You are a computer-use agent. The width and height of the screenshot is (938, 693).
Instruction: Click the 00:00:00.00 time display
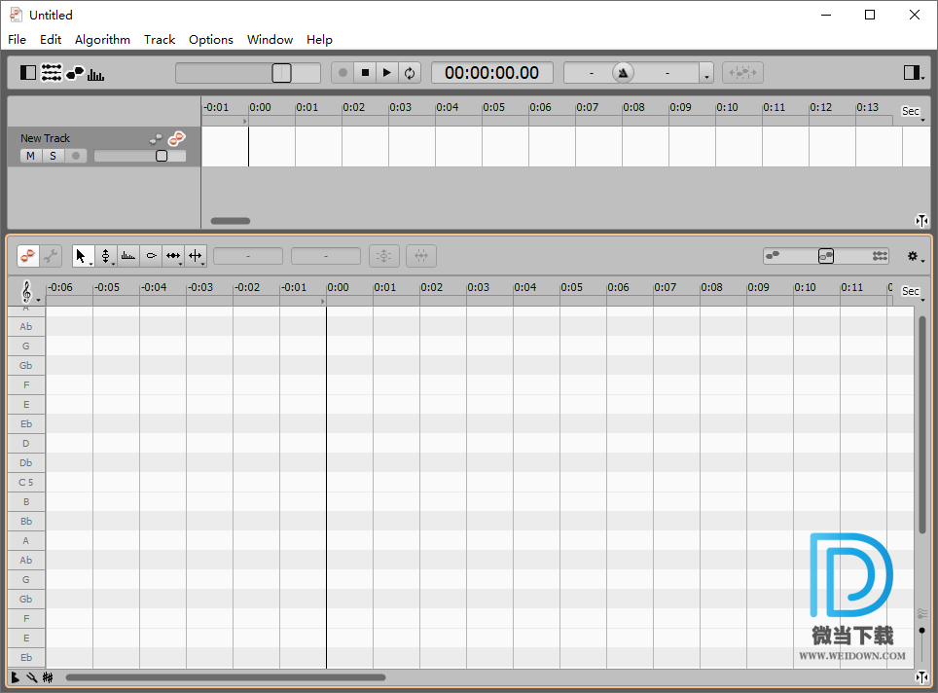pos(491,72)
